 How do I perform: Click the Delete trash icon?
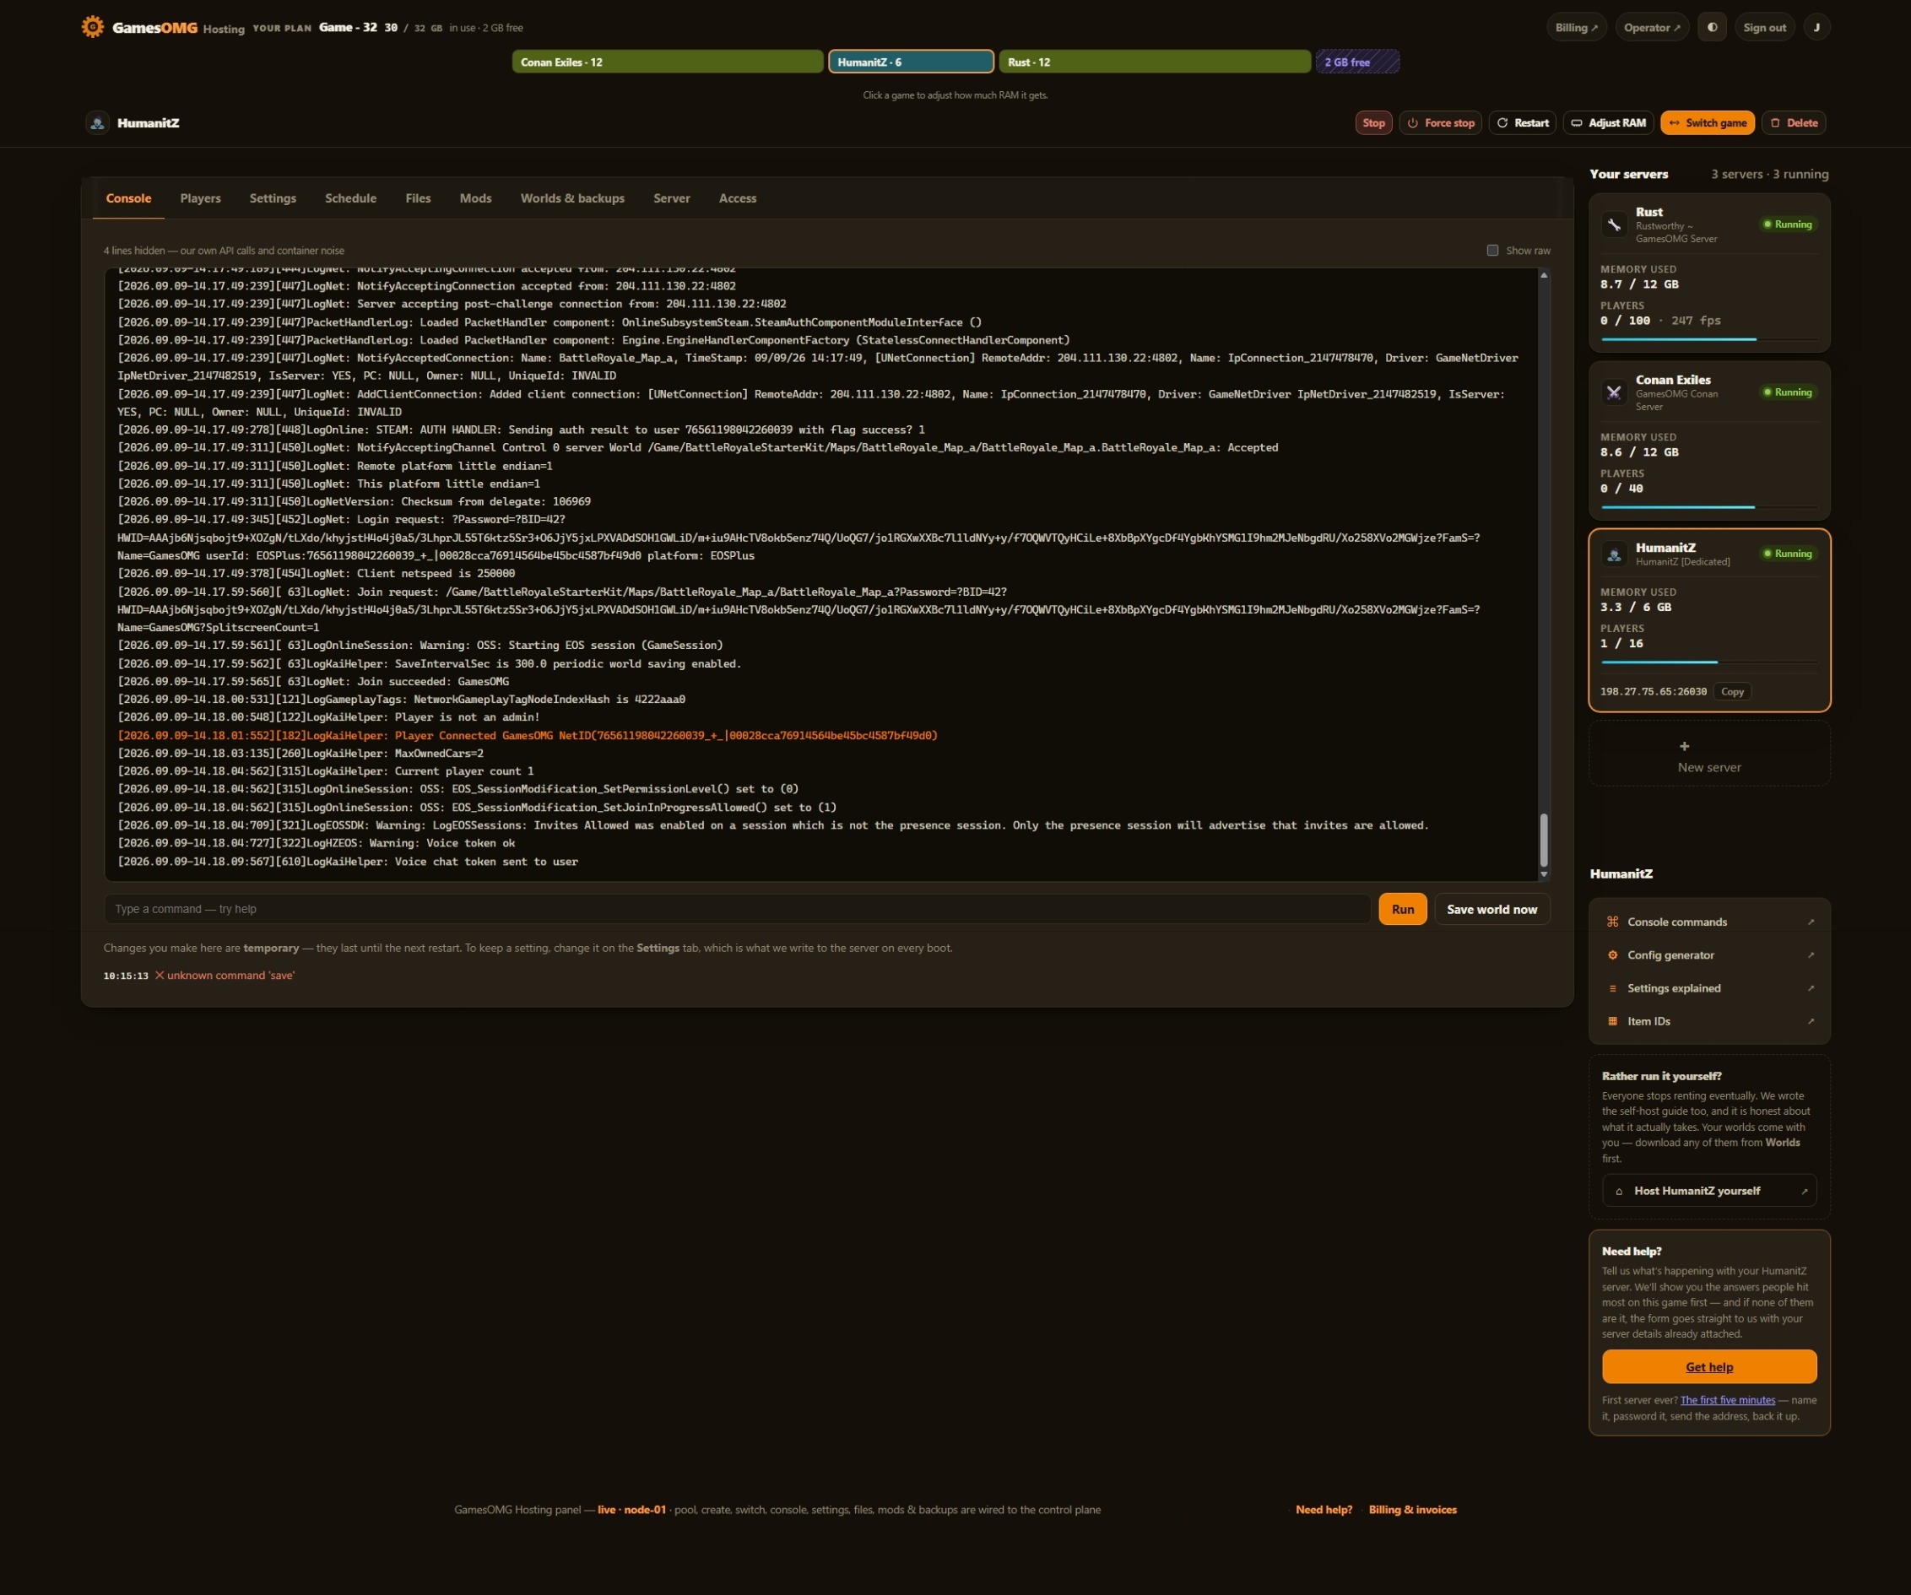(x=1774, y=123)
